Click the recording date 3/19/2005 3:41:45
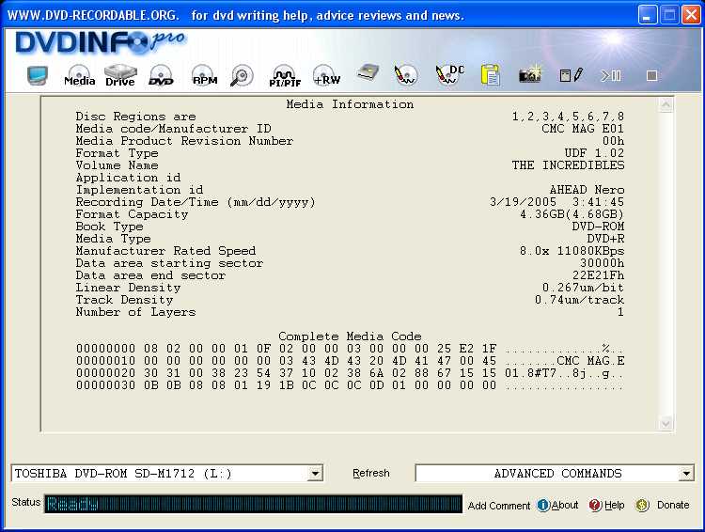Image resolution: width=705 pixels, height=532 pixels. click(556, 202)
